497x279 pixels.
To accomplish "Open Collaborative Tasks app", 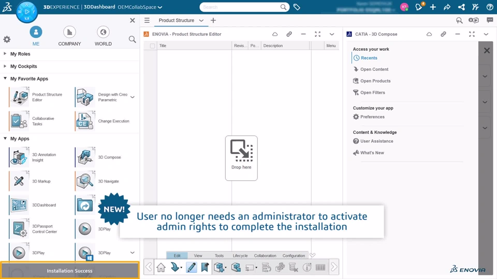I will tap(20, 121).
